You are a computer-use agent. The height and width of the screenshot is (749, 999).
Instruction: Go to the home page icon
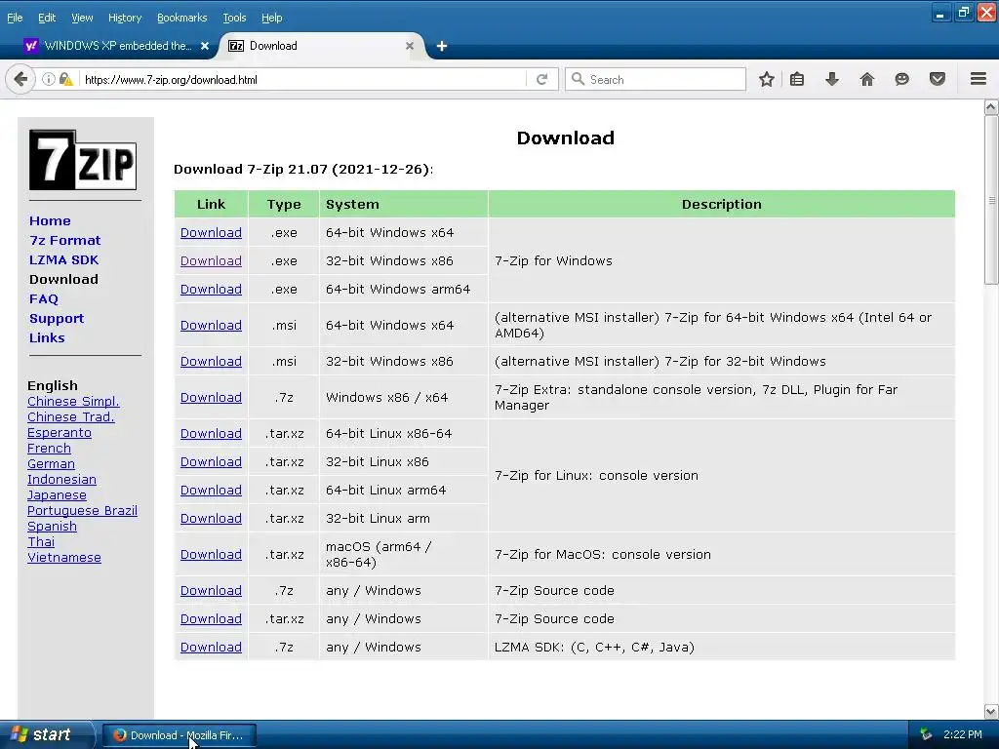click(867, 80)
